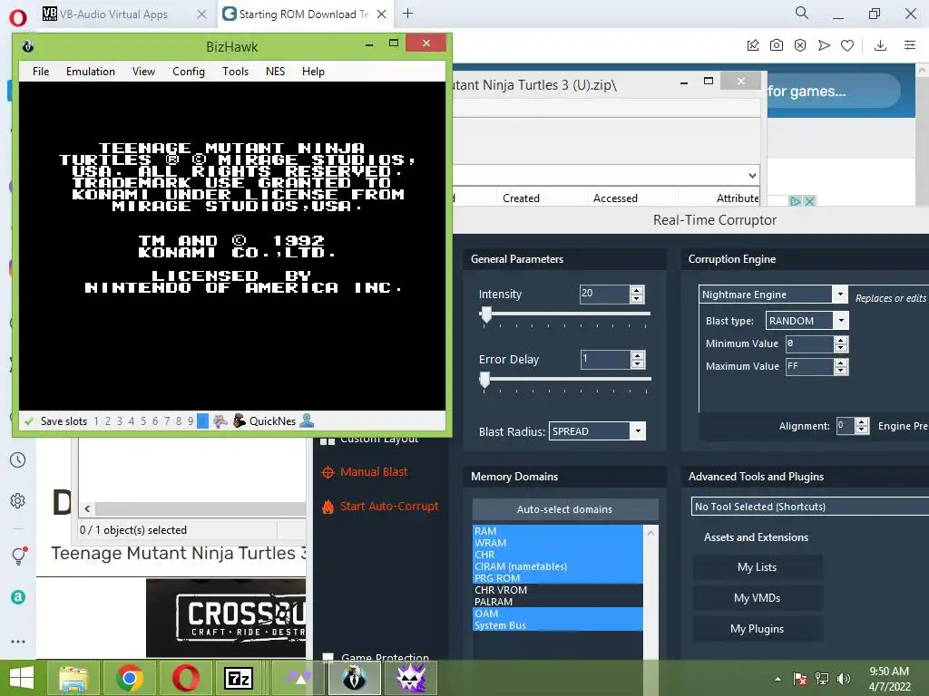Increase Intensity with the up stepper
This screenshot has height=696, width=929.
pos(637,290)
